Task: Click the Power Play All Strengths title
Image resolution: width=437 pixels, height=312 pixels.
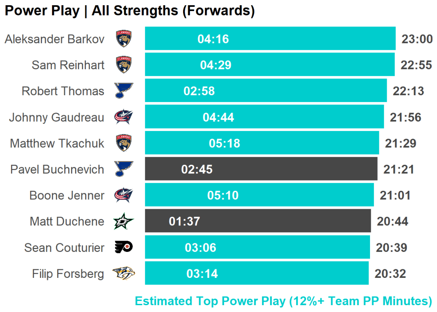Action: (x=130, y=11)
